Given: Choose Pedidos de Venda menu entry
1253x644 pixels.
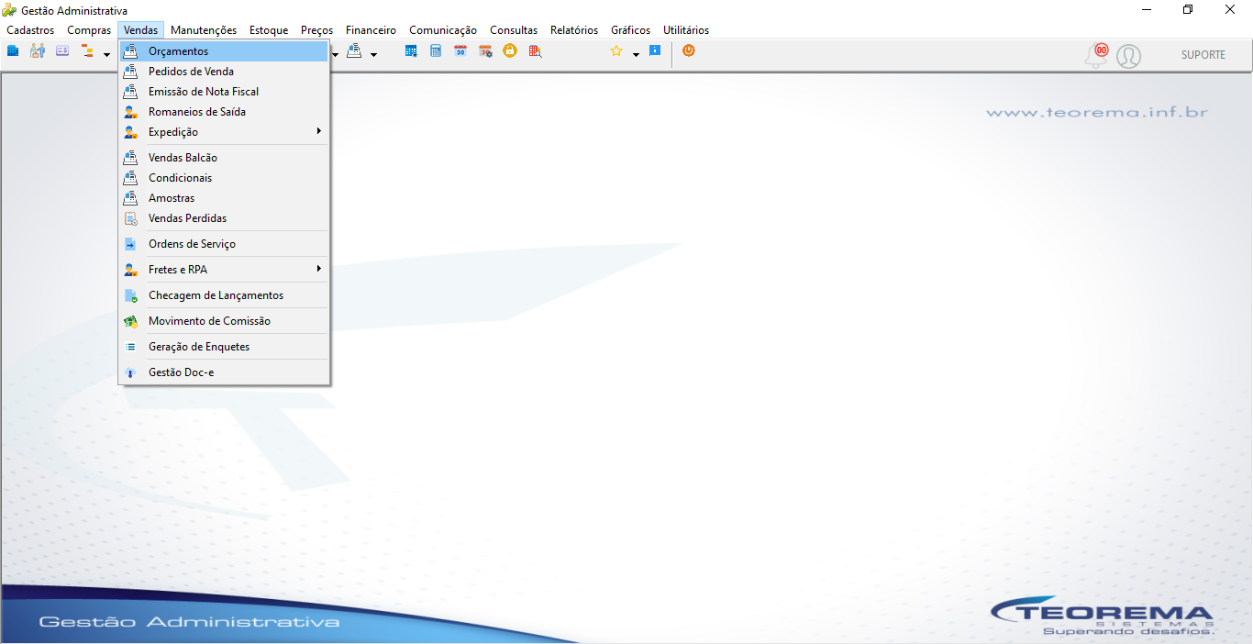Looking at the screenshot, I should tap(224, 72).
